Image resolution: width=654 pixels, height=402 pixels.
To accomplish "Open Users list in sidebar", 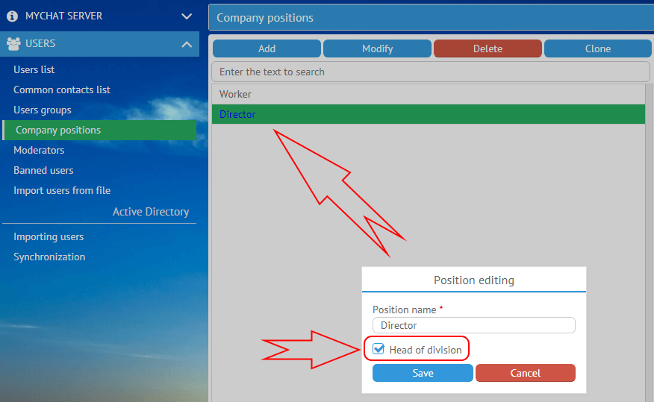I will tap(34, 69).
